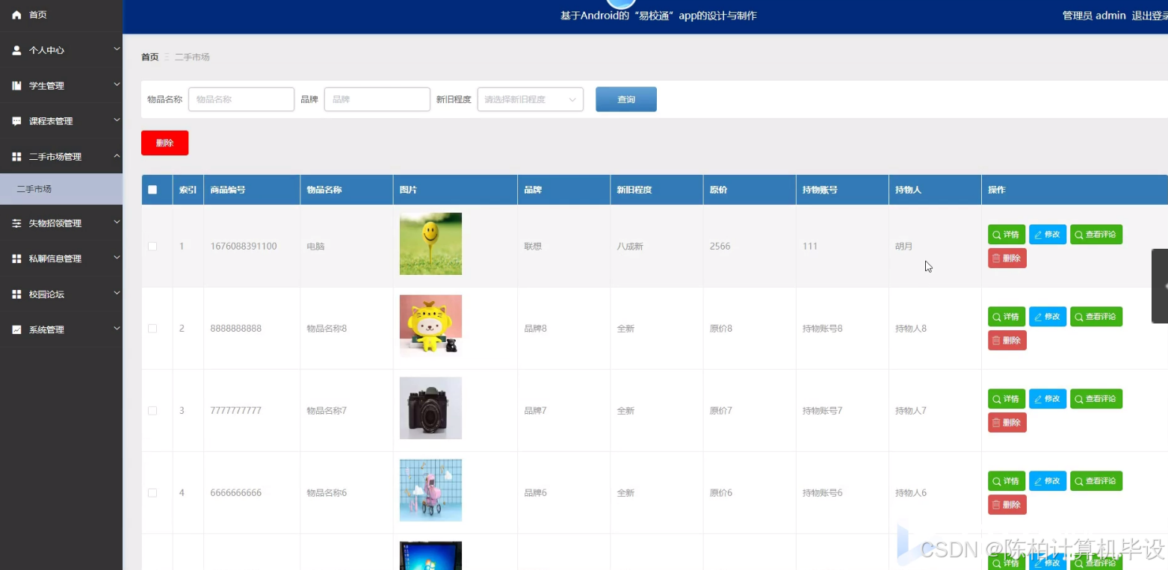Image resolution: width=1168 pixels, height=570 pixels.
Task: Open 详情 for 物品名称7 row
Action: pos(1006,399)
